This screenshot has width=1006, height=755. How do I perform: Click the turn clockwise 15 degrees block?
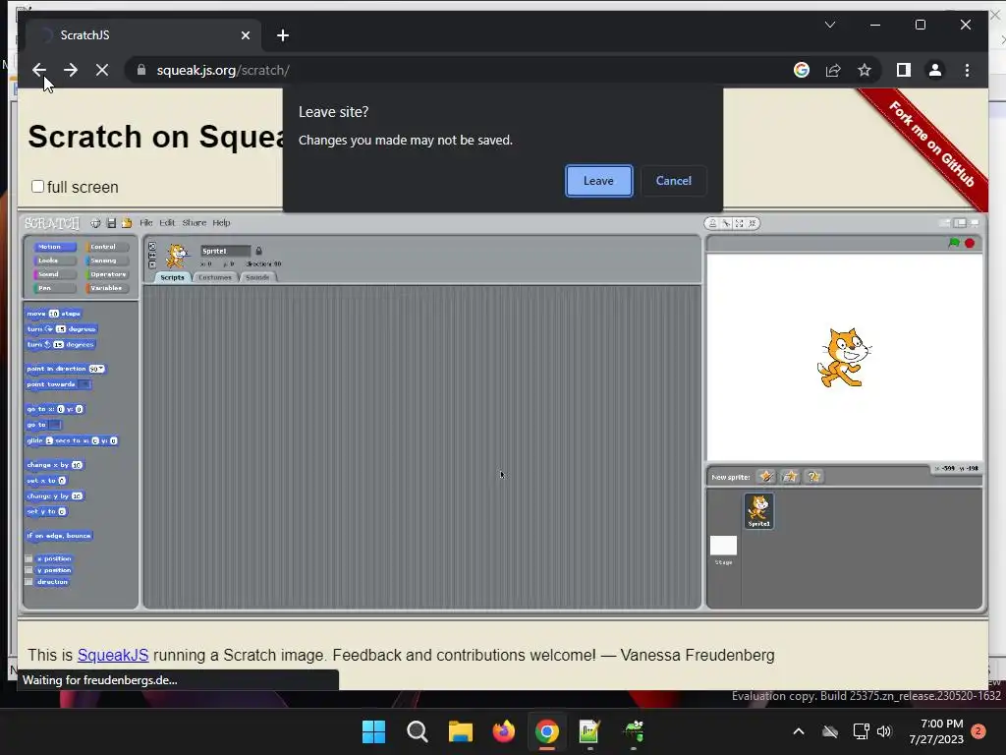pyautogui.click(x=61, y=328)
